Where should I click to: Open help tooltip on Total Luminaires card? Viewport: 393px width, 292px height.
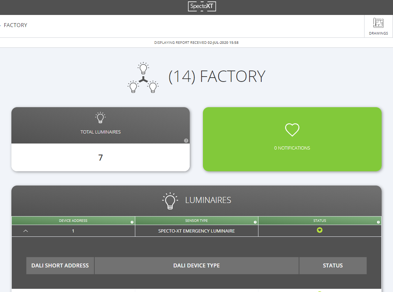186,141
